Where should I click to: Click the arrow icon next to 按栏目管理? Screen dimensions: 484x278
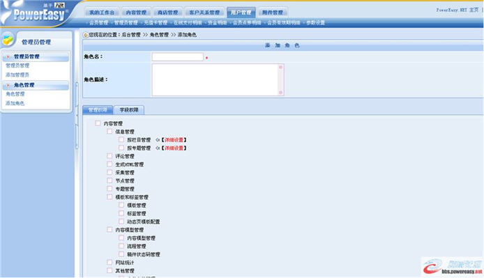(x=158, y=140)
